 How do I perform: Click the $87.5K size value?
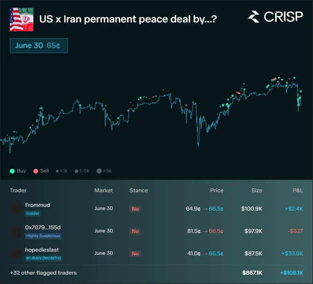pos(253,254)
